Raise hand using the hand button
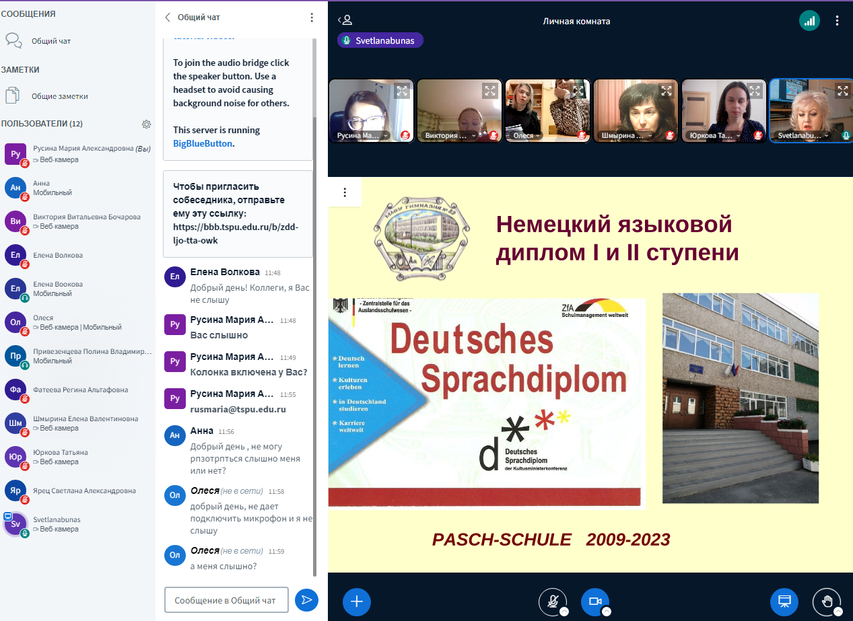Viewport: 853px width, 621px height. [827, 602]
